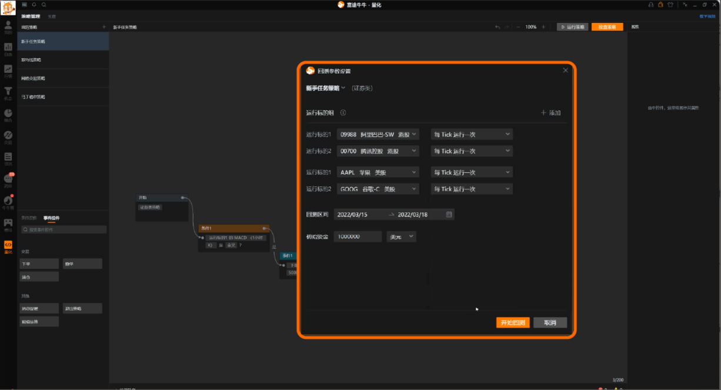Open the 交易 trading icon in the sidebar

coord(8,136)
